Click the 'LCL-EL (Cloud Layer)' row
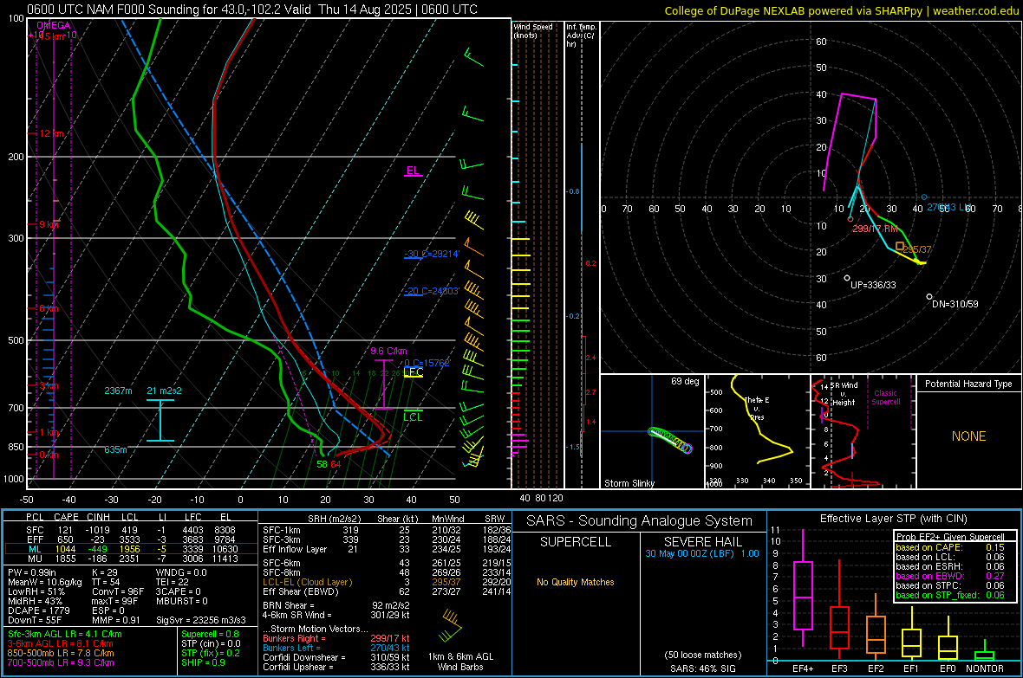1023x678 pixels. pyautogui.click(x=387, y=582)
